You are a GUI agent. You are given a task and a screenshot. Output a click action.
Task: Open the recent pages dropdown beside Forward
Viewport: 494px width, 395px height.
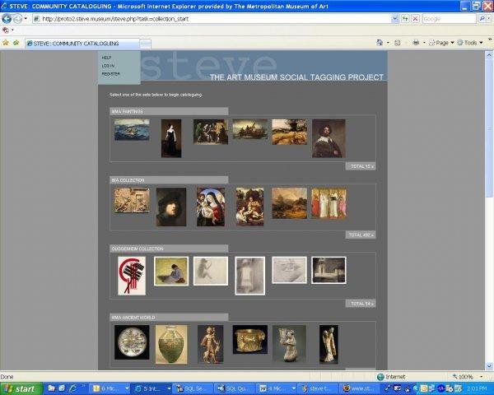(26, 19)
